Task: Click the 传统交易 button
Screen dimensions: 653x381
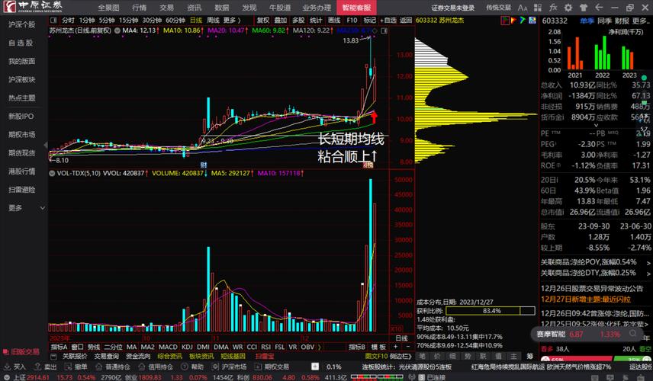Action: click(498, 8)
